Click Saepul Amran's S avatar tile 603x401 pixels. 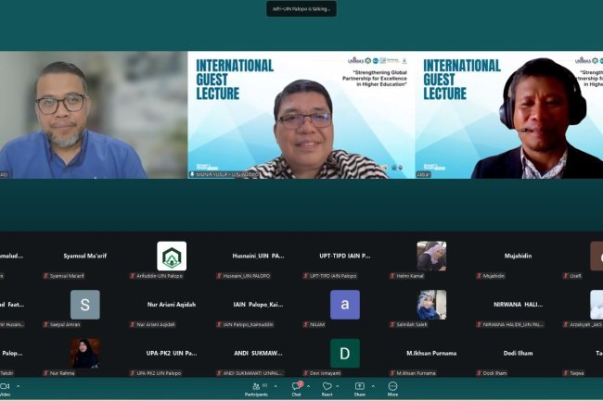[x=85, y=305]
